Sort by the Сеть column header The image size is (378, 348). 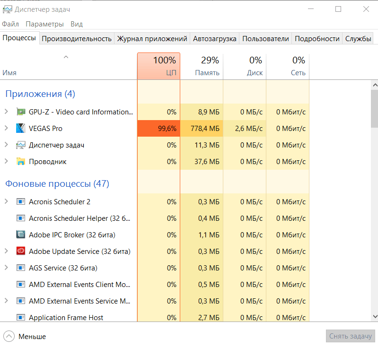coord(288,66)
